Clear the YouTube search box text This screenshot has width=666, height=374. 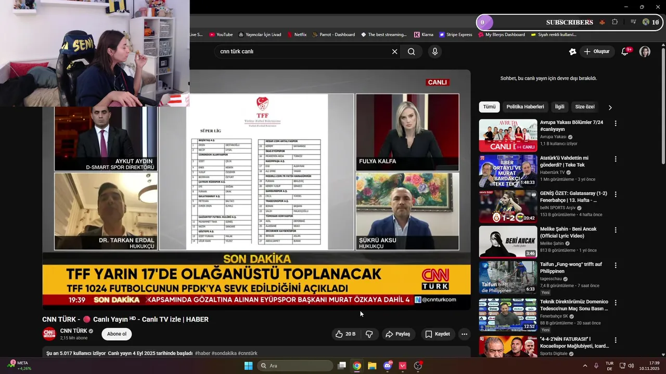coord(394,51)
